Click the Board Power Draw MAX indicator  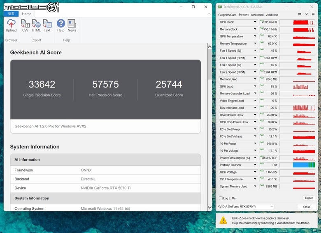click(x=262, y=113)
